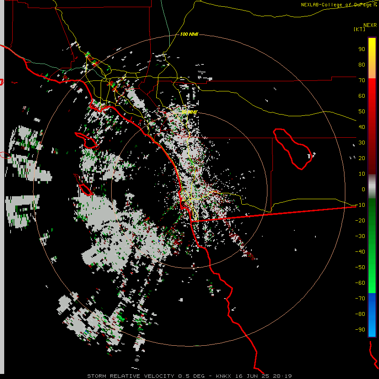Screen dimensions: 379x379
Task: Click the -60 value on the velocity scale
Action: [x=360, y=283]
